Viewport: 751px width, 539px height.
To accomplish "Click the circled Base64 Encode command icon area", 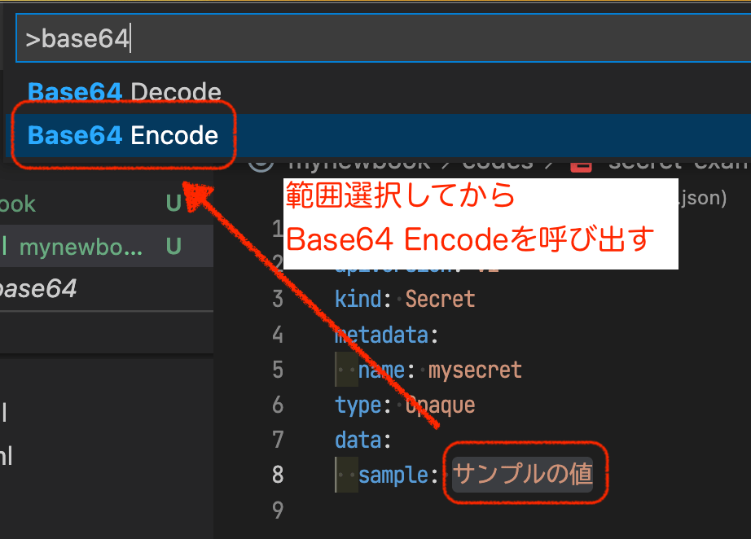I will click(123, 135).
